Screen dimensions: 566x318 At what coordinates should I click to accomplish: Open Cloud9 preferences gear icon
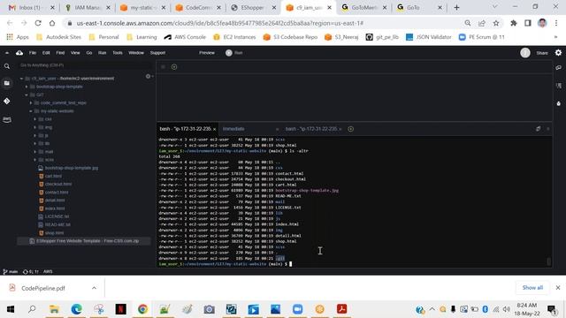558,53
